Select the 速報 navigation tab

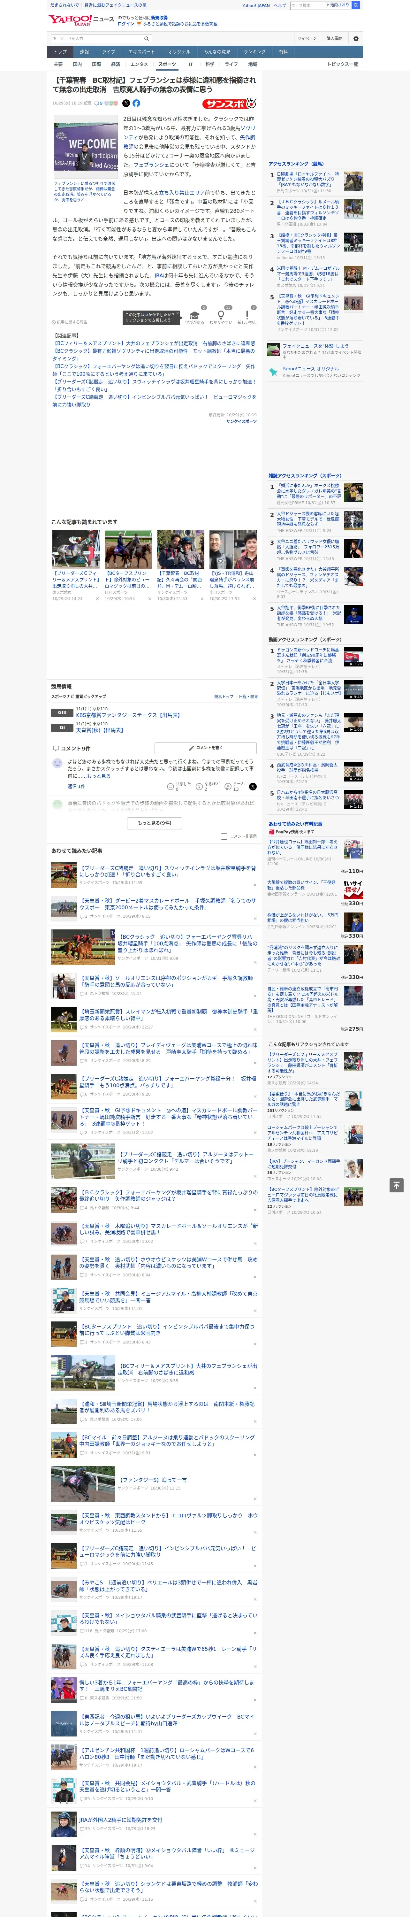84,52
